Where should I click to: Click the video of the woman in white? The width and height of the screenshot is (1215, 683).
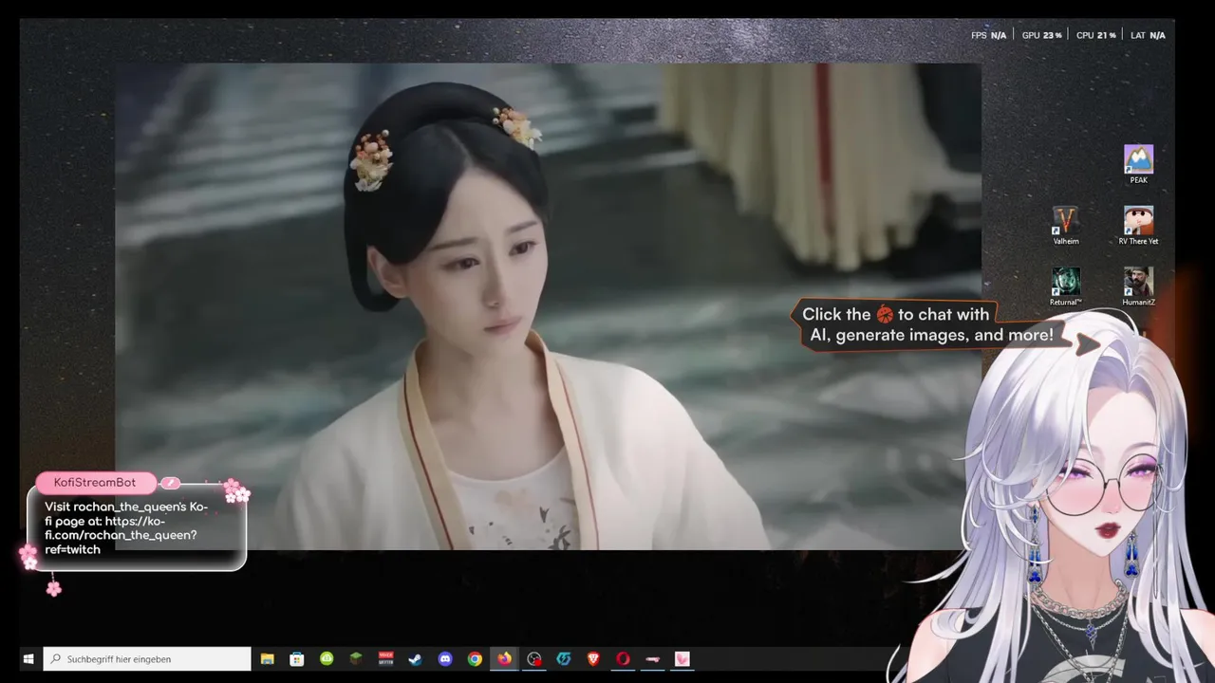(x=548, y=306)
